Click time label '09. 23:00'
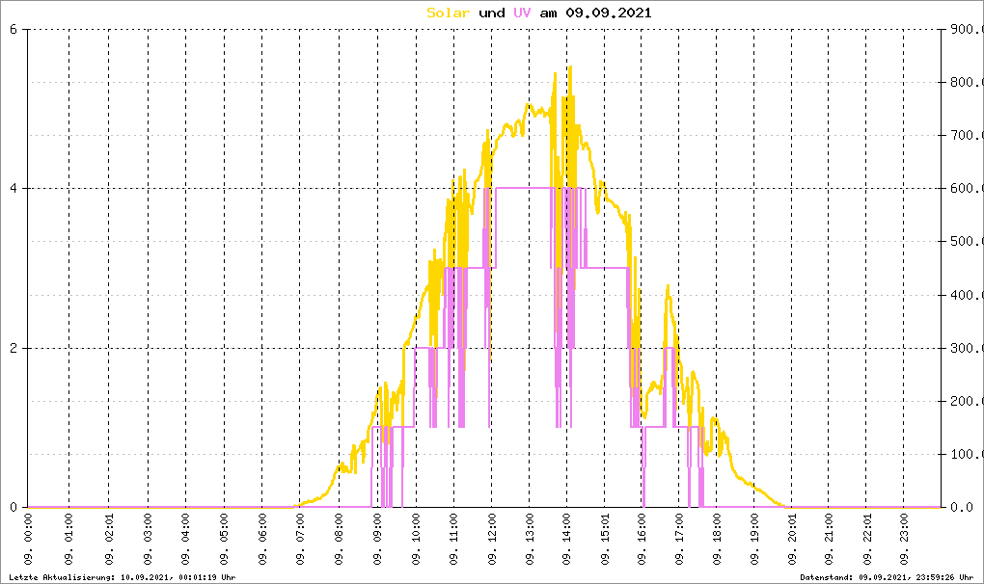 pyautogui.click(x=904, y=540)
